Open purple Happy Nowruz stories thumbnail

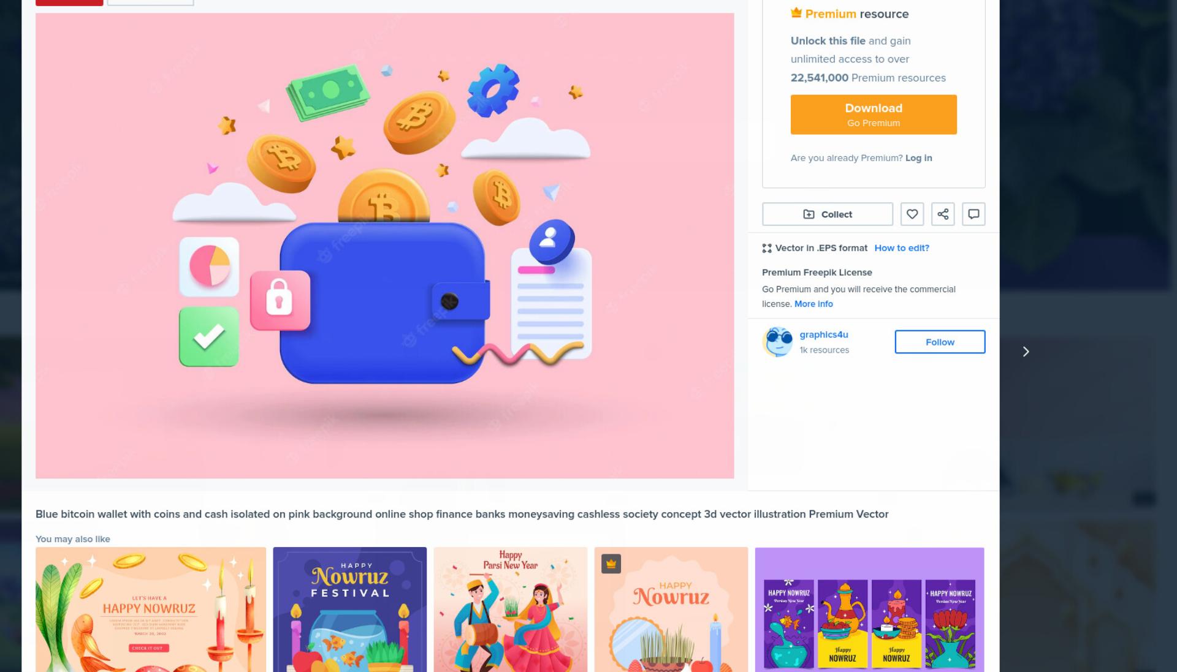(x=869, y=610)
